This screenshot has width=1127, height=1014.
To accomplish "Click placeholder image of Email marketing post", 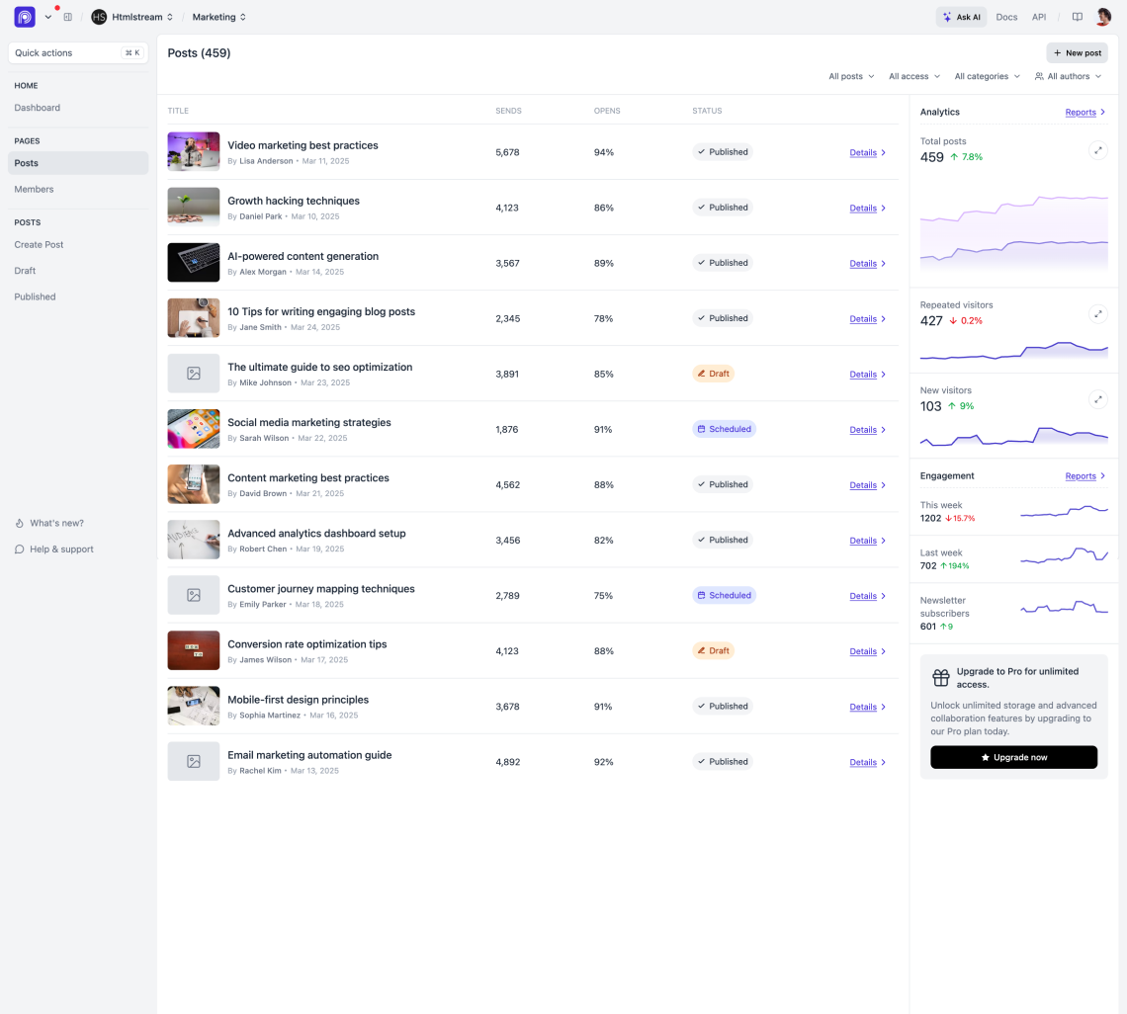I will coord(194,761).
